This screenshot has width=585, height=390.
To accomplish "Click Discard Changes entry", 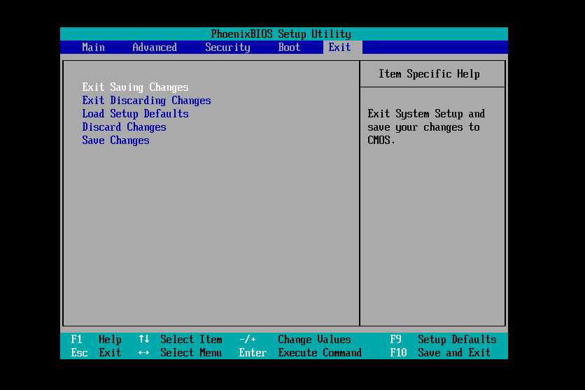I will (125, 127).
